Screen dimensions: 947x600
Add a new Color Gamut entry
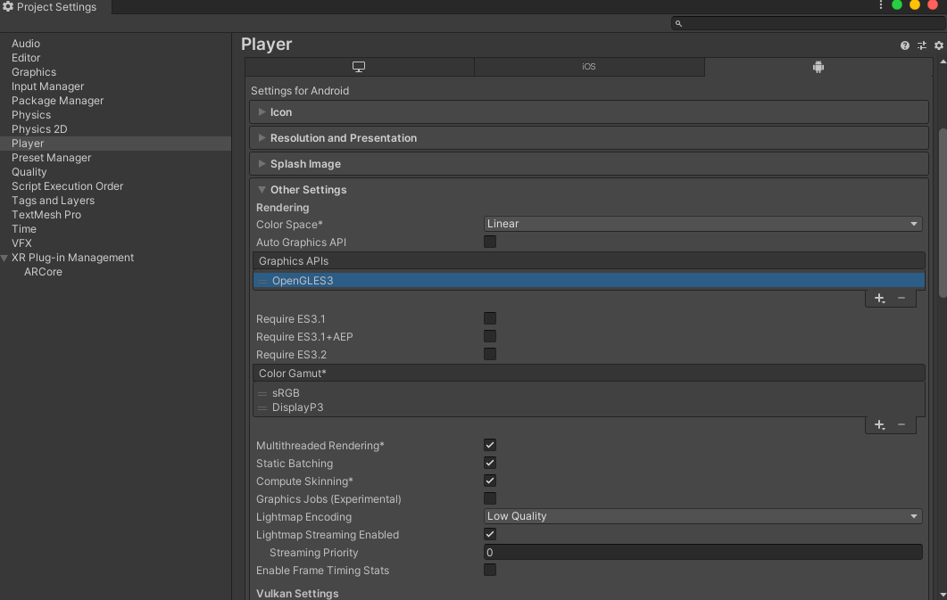879,425
